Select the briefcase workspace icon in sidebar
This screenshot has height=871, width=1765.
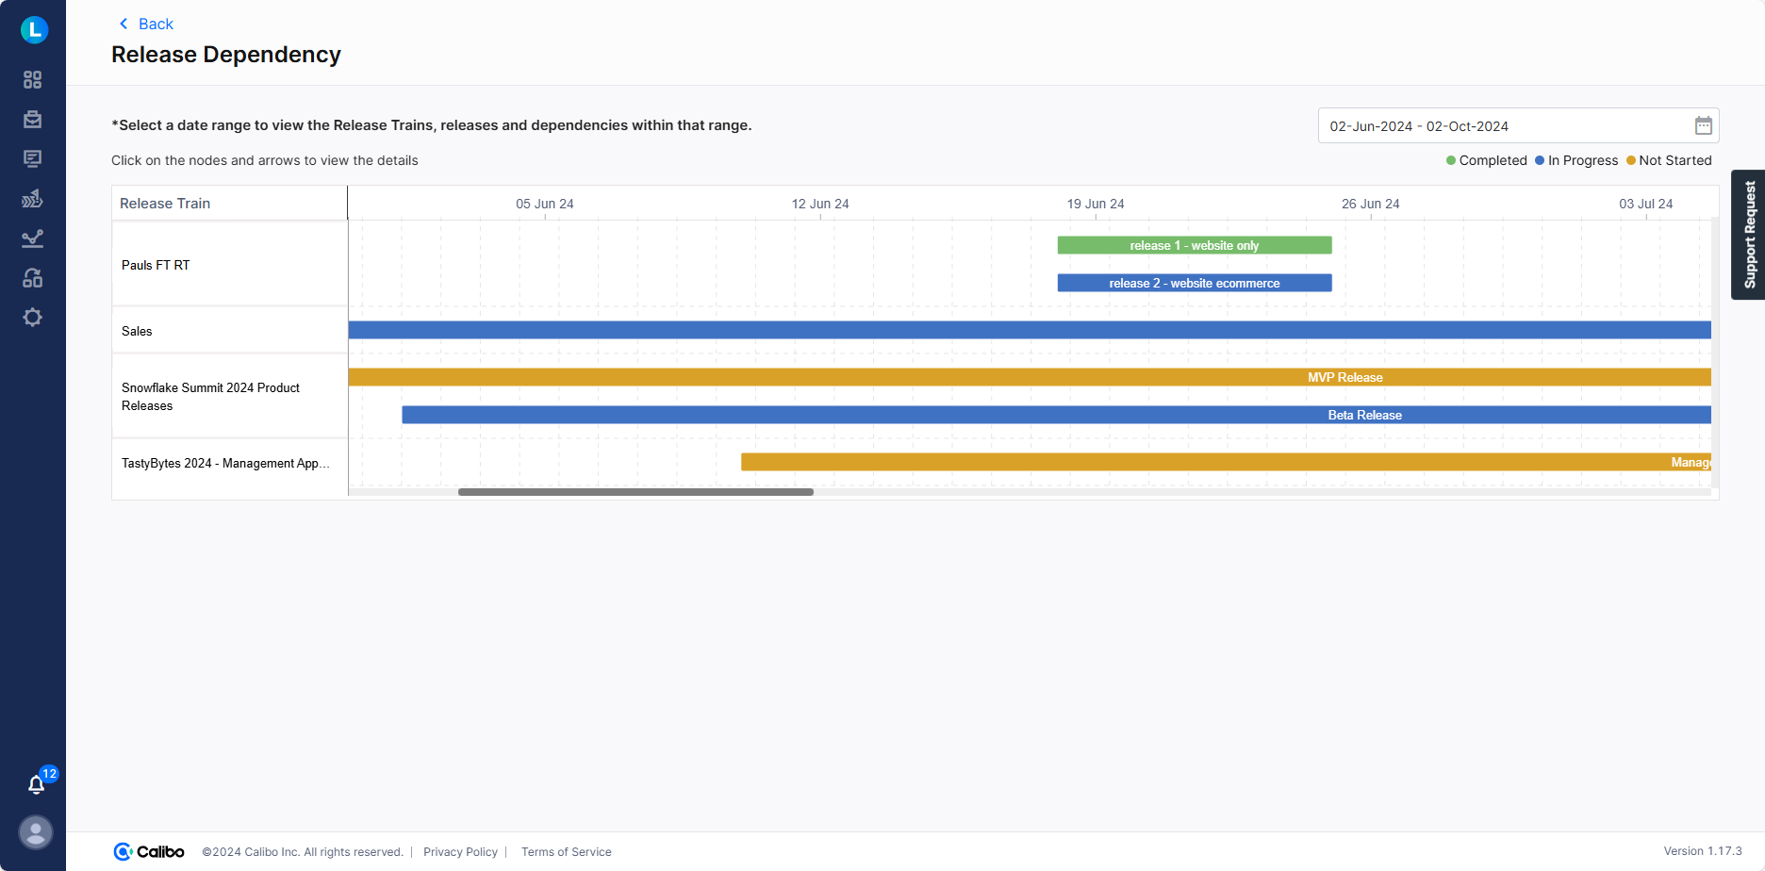point(32,120)
